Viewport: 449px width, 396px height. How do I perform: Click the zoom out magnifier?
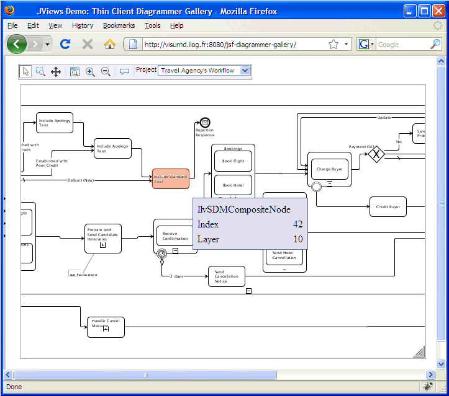point(106,71)
